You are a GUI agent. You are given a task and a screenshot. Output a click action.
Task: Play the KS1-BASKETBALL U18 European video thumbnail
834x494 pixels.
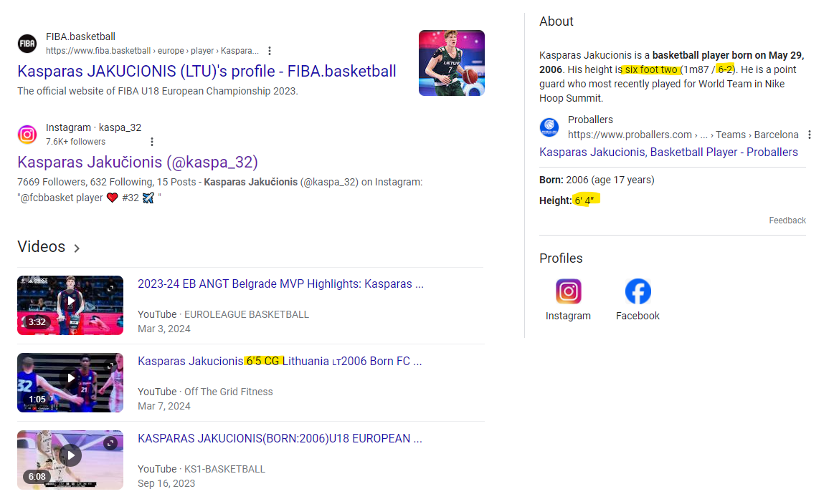[70, 460]
